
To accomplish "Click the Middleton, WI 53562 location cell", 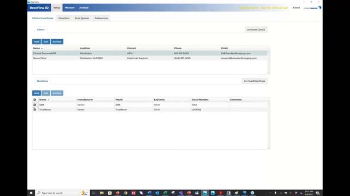I will point(91,58).
